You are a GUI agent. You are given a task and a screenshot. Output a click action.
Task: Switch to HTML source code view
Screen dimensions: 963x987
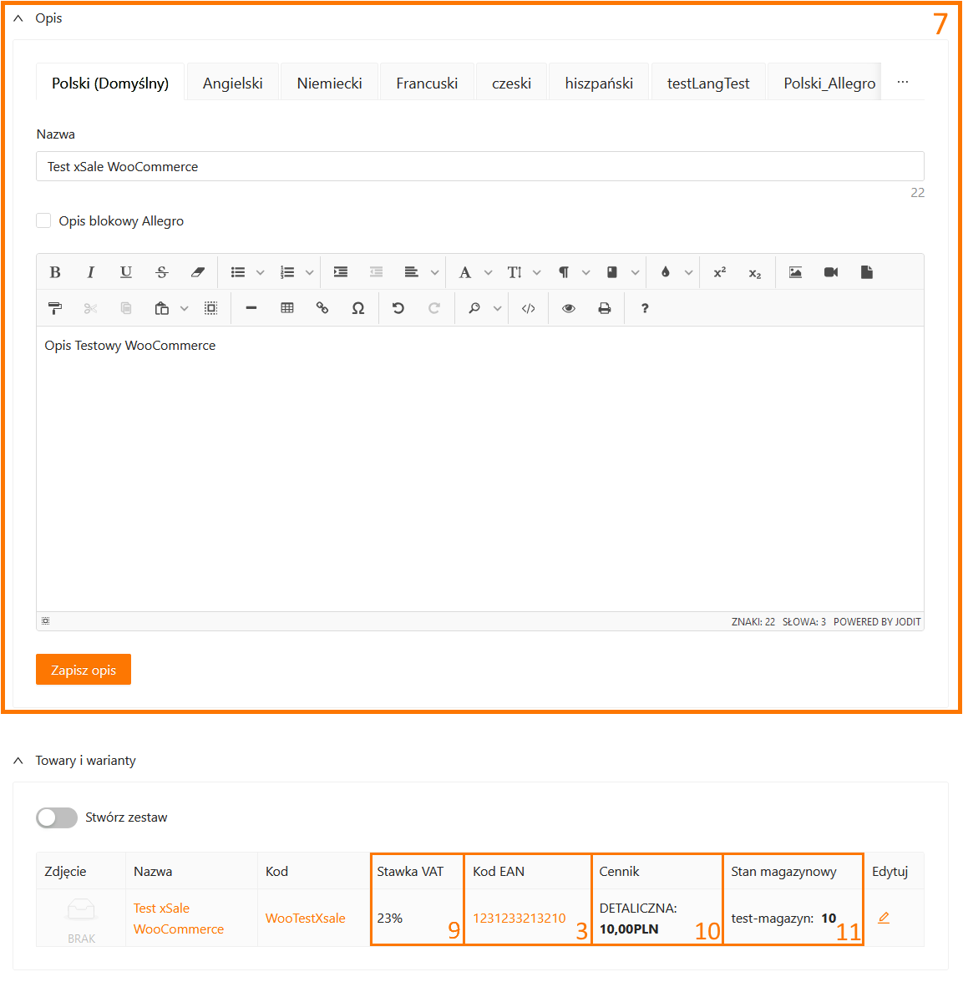528,308
